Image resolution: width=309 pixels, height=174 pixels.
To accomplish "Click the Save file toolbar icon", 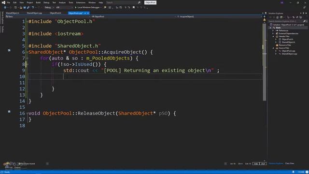I will click(x=25, y=8).
